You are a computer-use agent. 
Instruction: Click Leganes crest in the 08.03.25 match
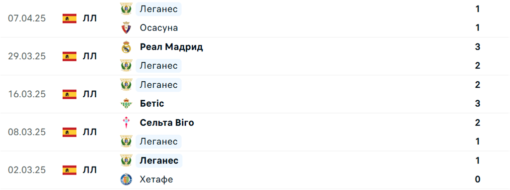coord(126,142)
